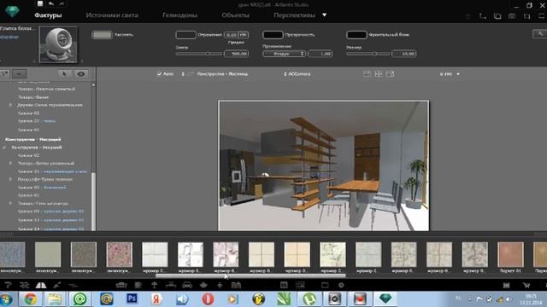Open Google Chrome from taskbar

tap(30, 299)
